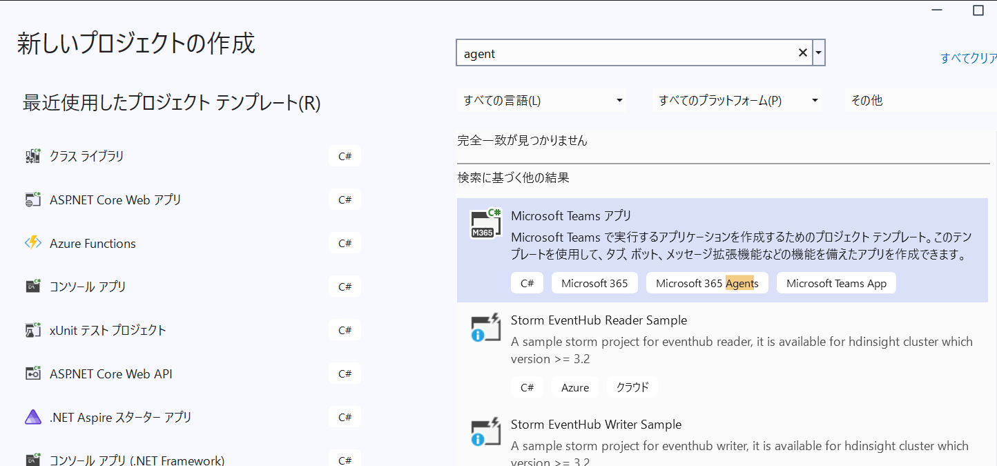Click the クラス ライブラリ template icon
This screenshot has height=466, width=997.
(32, 156)
